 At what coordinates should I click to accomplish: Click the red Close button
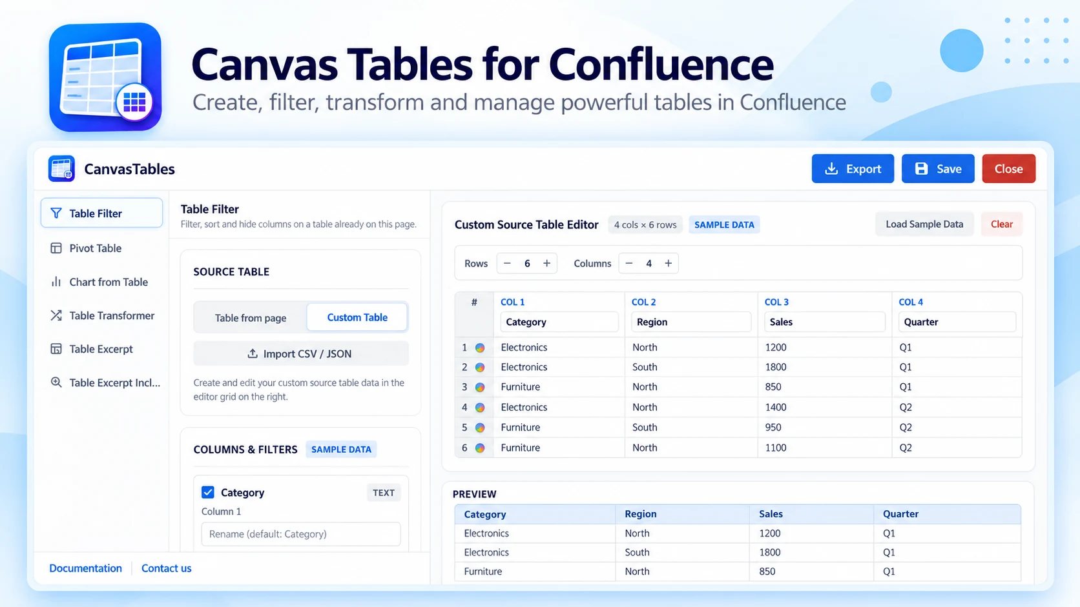[x=1008, y=168]
